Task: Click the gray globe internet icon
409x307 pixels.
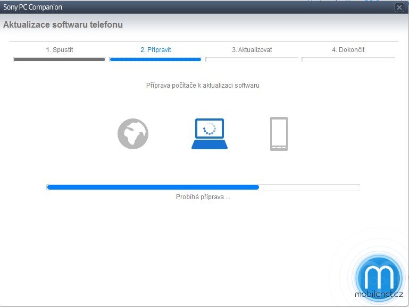Action: coord(133,134)
